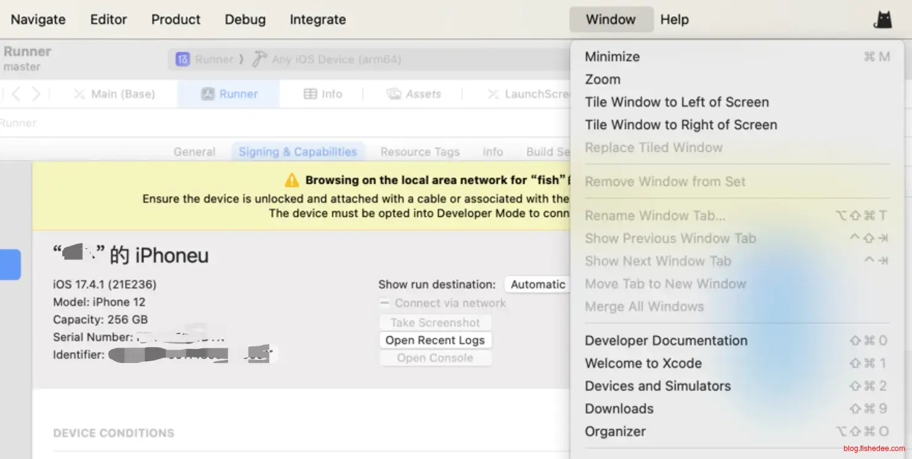Image resolution: width=912 pixels, height=459 pixels.
Task: Click the yellow warning triangle icon
Action: pos(291,180)
